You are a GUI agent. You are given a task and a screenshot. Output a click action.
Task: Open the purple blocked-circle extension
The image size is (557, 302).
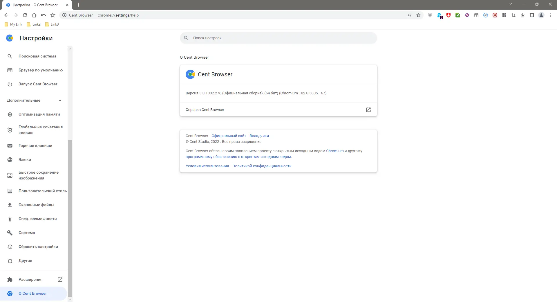pos(467,15)
